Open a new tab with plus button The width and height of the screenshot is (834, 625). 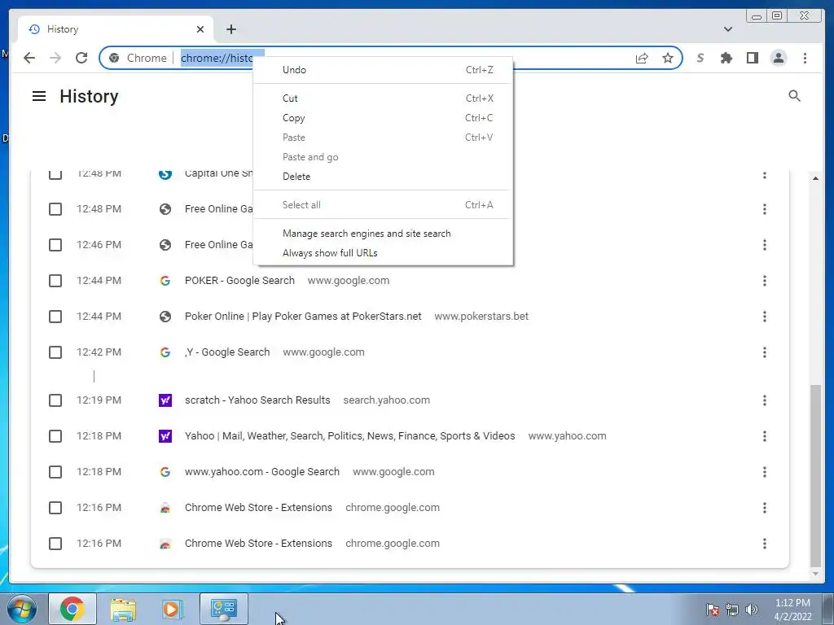pyautogui.click(x=230, y=29)
